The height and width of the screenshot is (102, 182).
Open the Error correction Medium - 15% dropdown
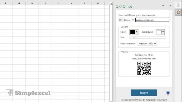[x=147, y=43]
